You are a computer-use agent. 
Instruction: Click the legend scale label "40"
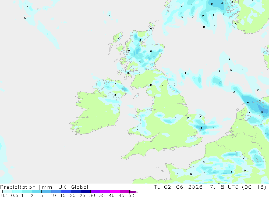click(x=112, y=195)
